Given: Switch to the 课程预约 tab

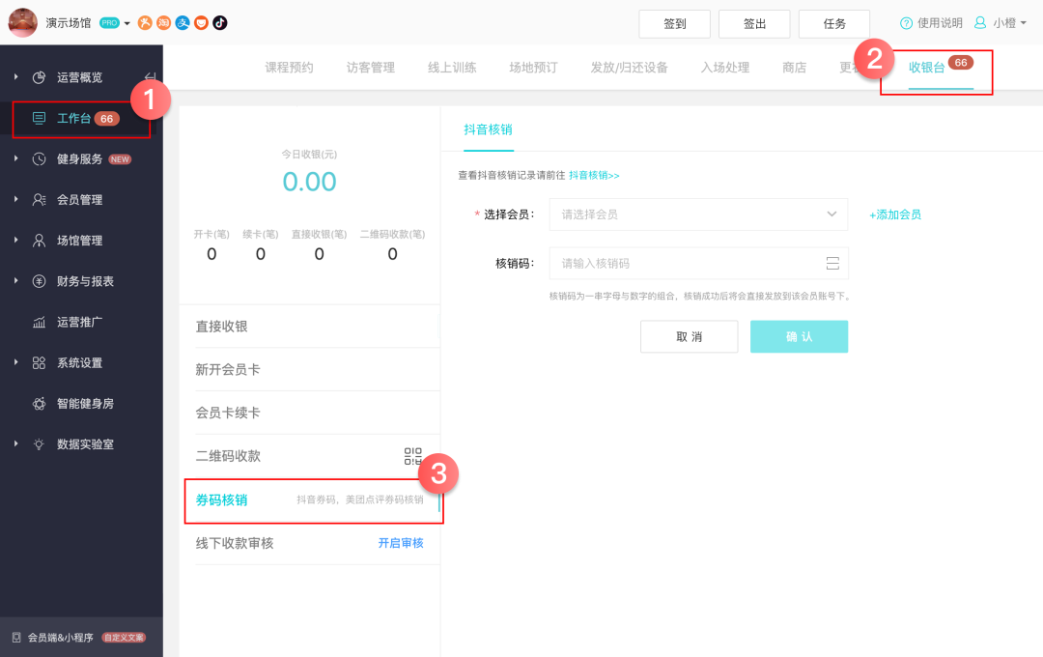Looking at the screenshot, I should click(x=289, y=68).
